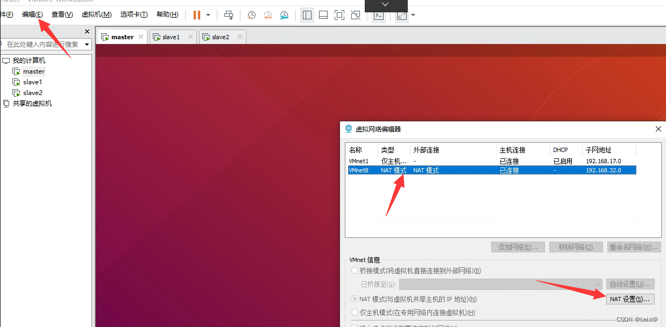Toggle the library sidebar view icon

[x=307, y=15]
